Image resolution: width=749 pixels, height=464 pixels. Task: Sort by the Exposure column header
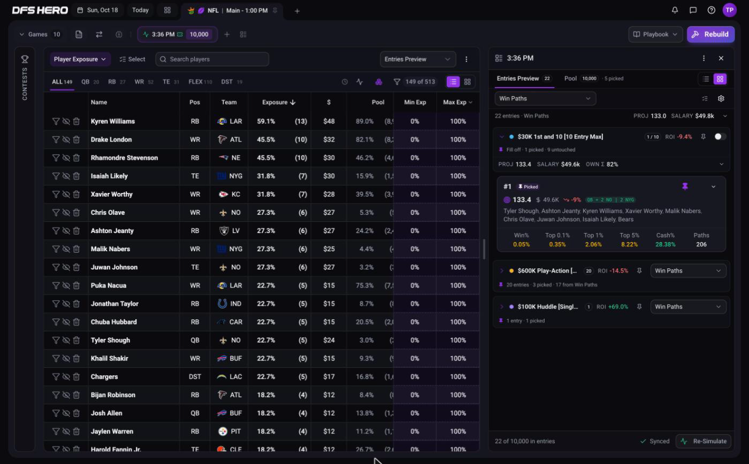coord(279,102)
